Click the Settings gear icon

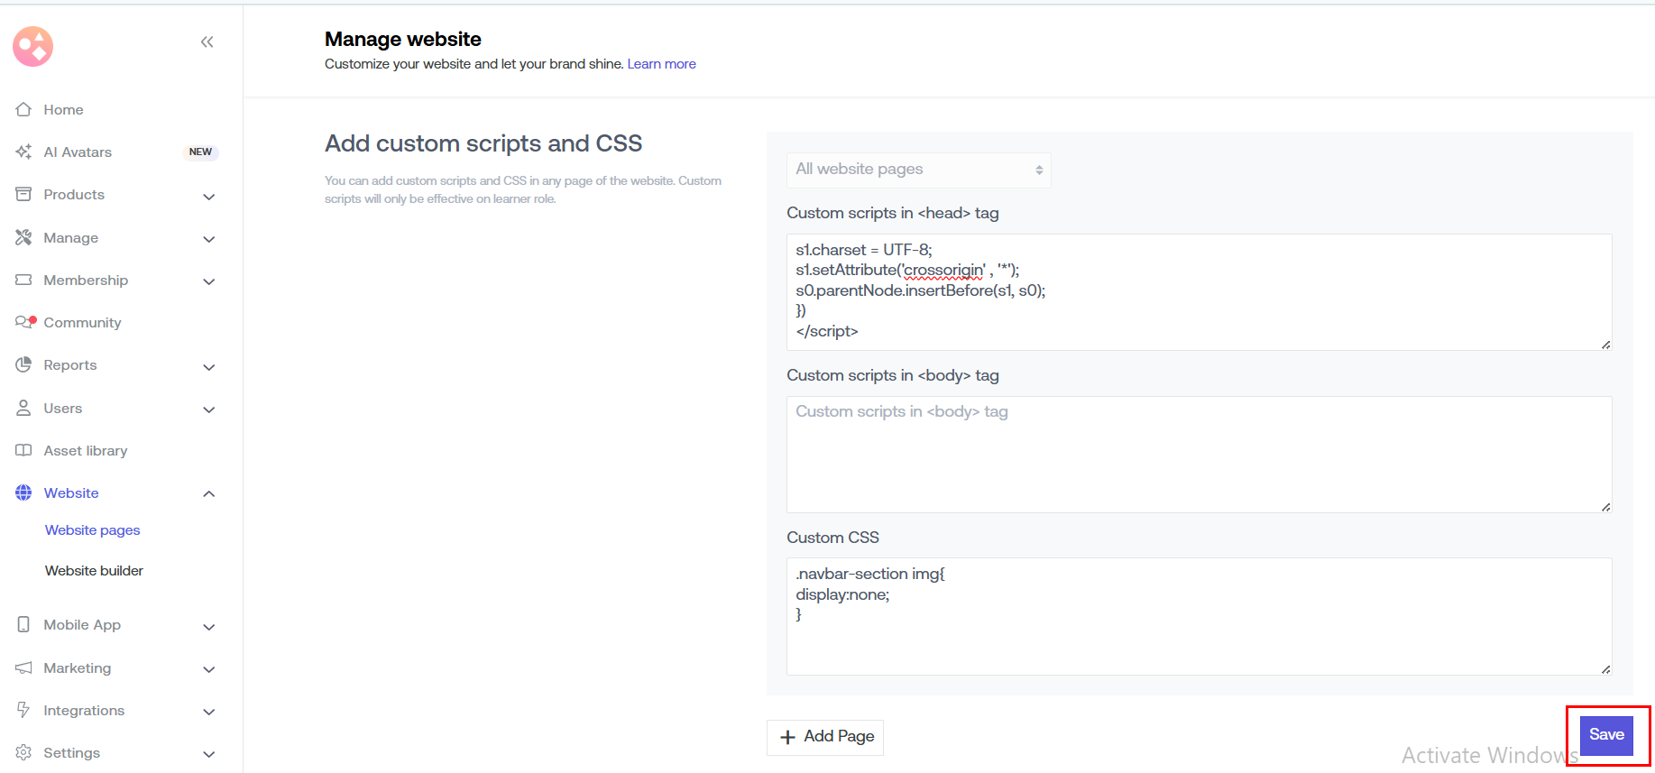pyautogui.click(x=23, y=752)
